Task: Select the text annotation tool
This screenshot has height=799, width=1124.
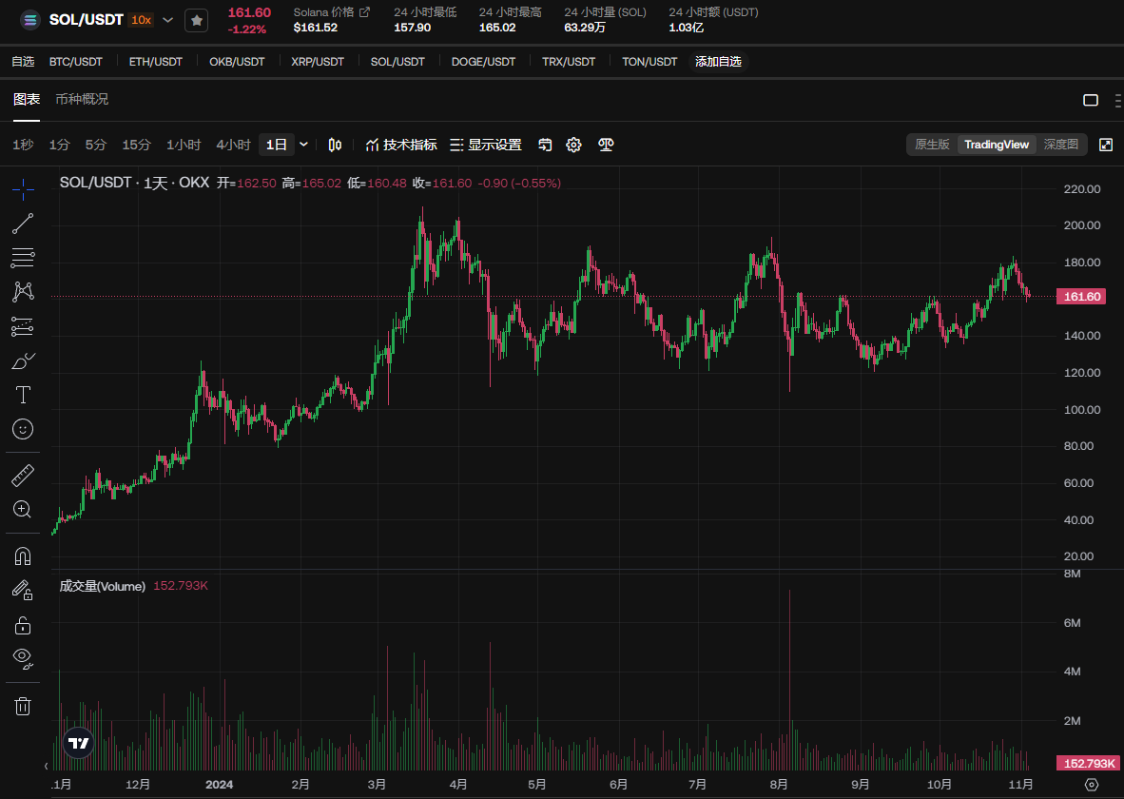Action: click(x=23, y=395)
